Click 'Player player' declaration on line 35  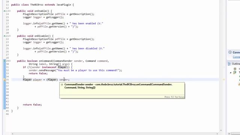click(x=32, y=79)
